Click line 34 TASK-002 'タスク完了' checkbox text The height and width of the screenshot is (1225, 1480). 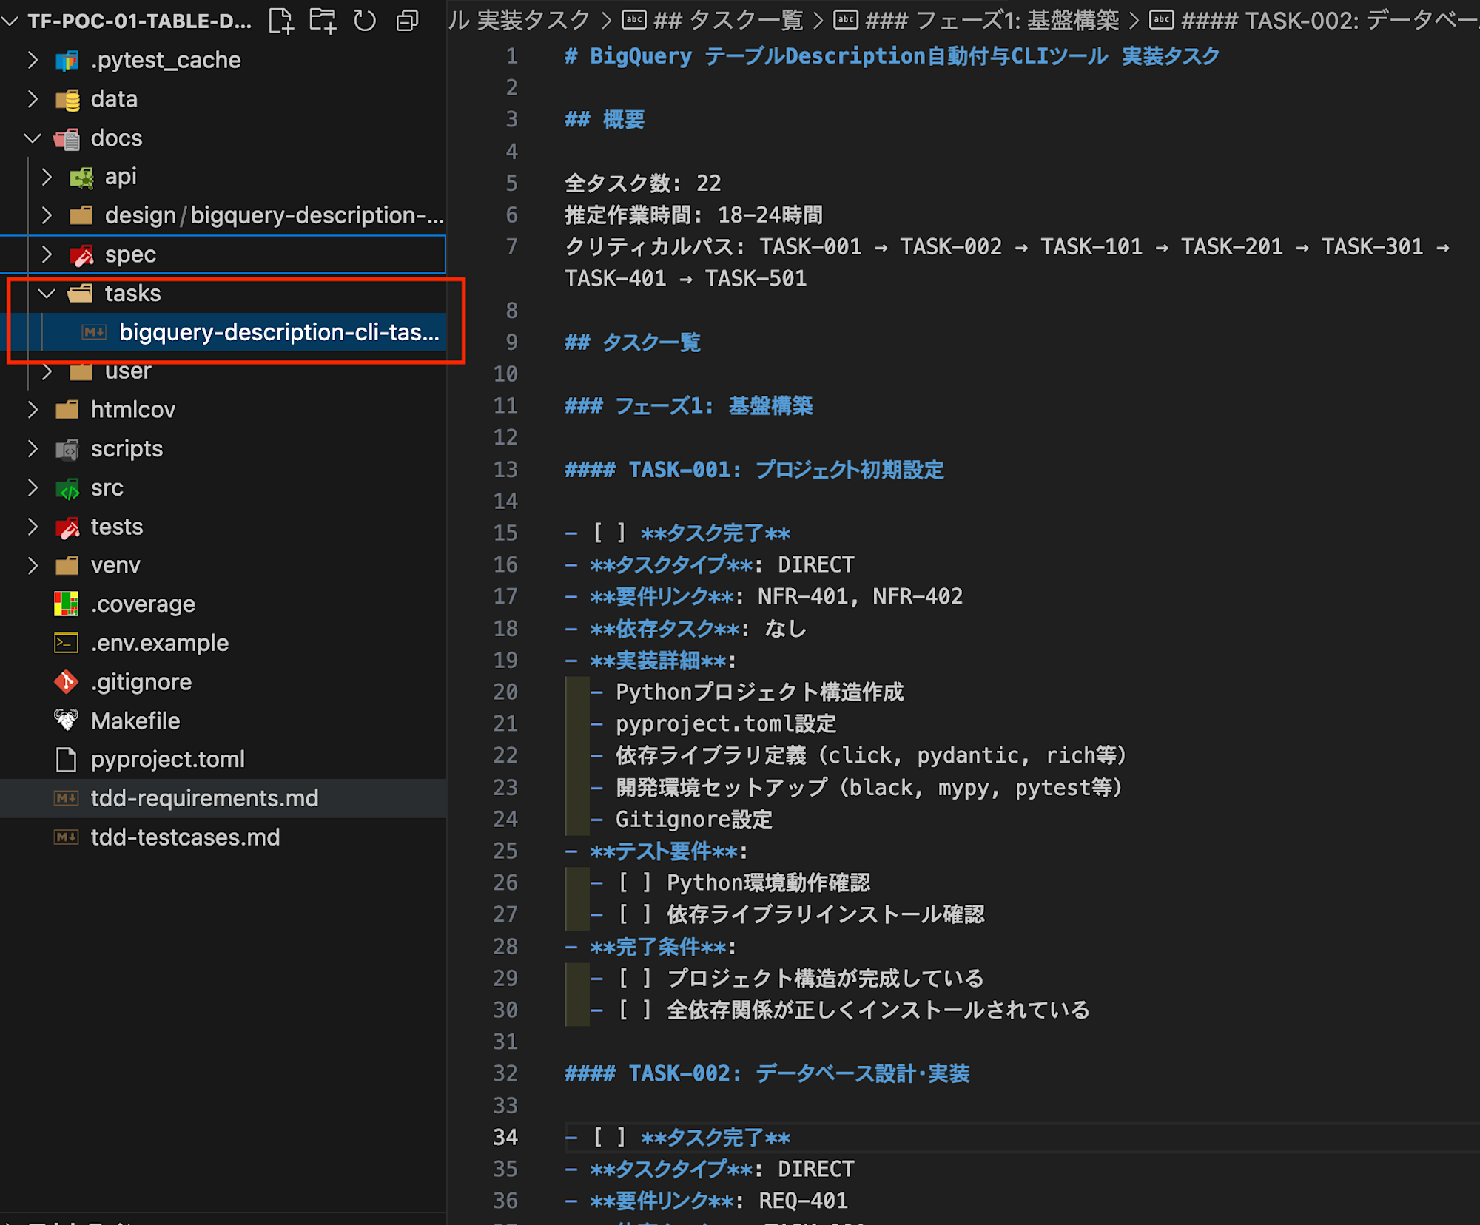(x=716, y=1138)
